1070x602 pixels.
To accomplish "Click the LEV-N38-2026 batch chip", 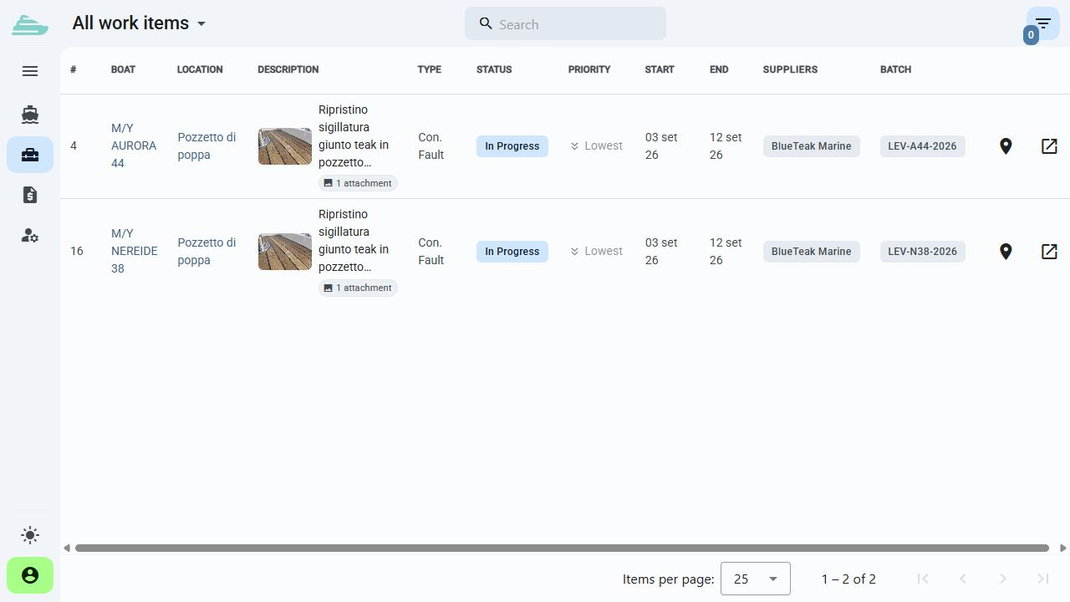I will 922,252.
